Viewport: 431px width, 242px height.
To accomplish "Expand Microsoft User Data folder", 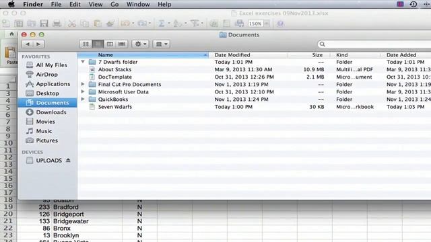I will click(83, 91).
